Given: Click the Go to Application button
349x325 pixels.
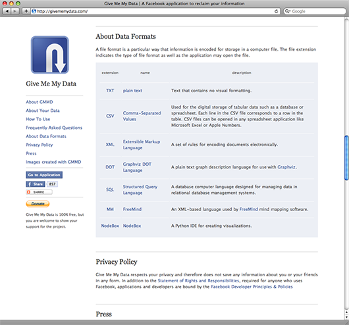Looking at the screenshot, I should click(44, 175).
